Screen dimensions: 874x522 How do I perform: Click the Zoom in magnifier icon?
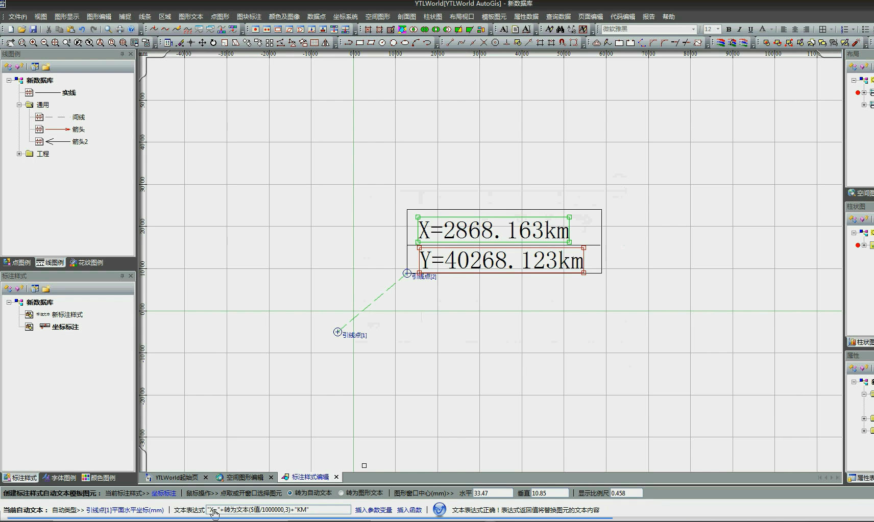click(33, 43)
